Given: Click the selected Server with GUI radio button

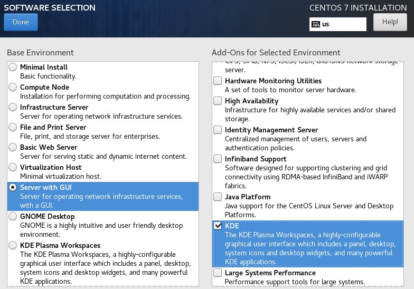Looking at the screenshot, I should point(13,187).
